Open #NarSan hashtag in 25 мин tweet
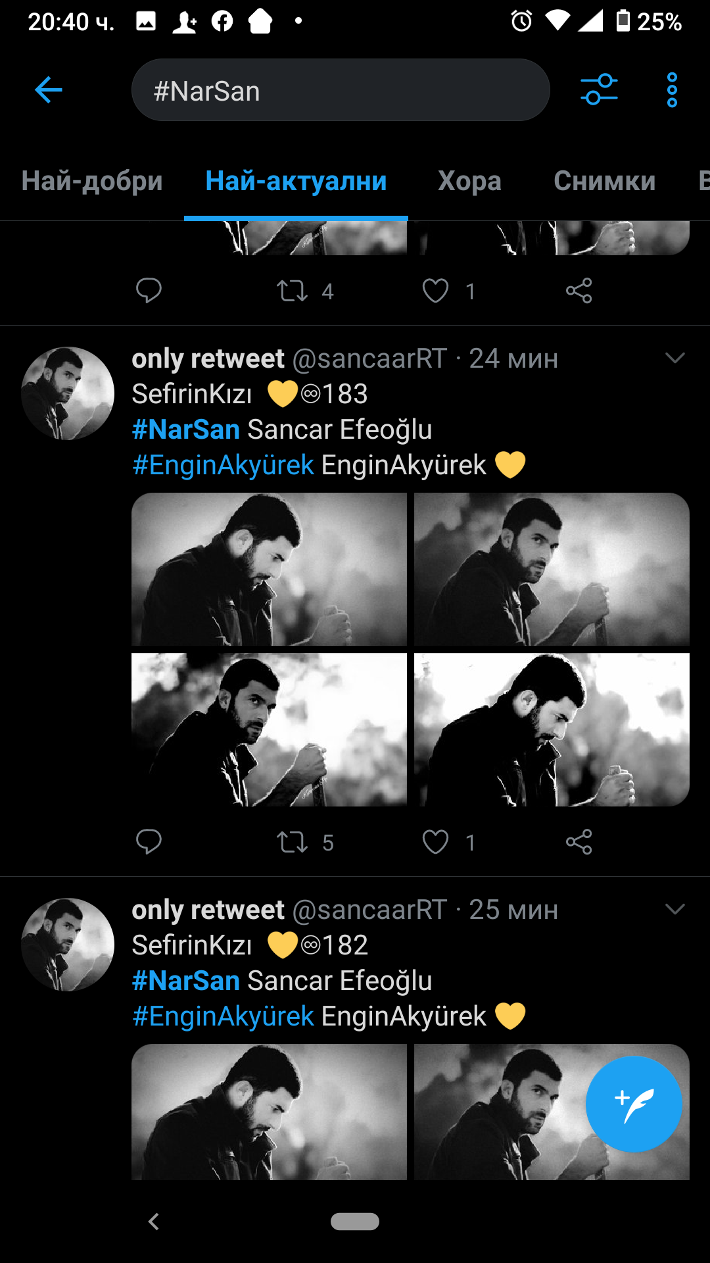The width and height of the screenshot is (710, 1263). point(186,981)
